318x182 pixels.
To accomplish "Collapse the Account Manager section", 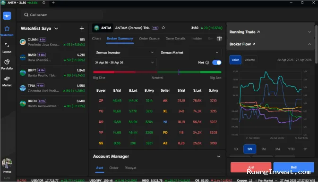I will tap(219, 157).
